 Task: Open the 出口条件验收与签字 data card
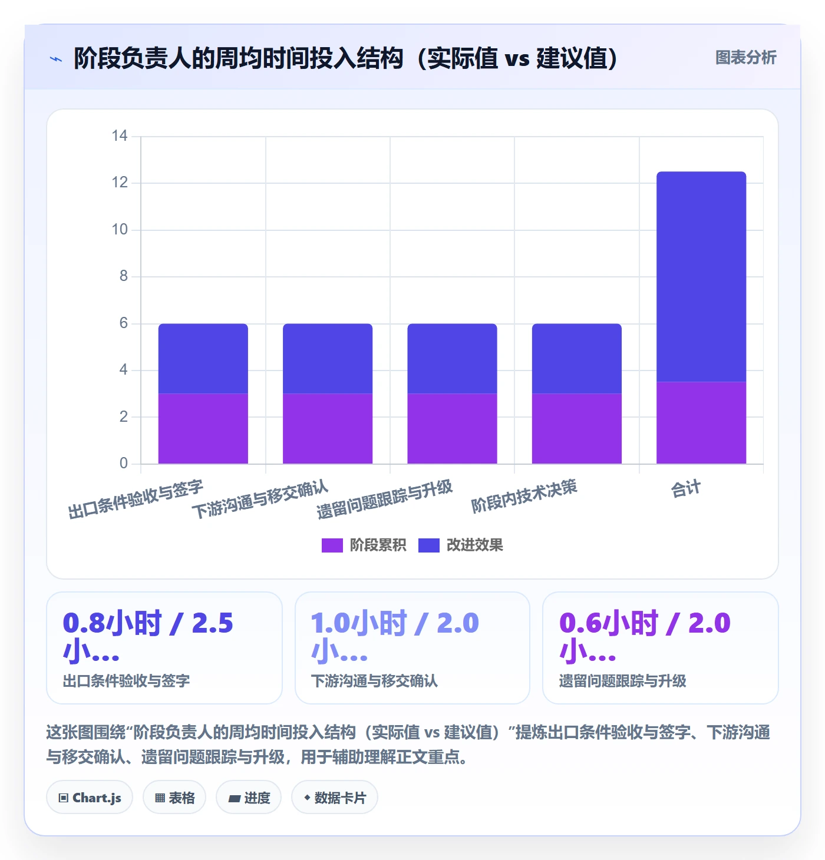click(164, 648)
